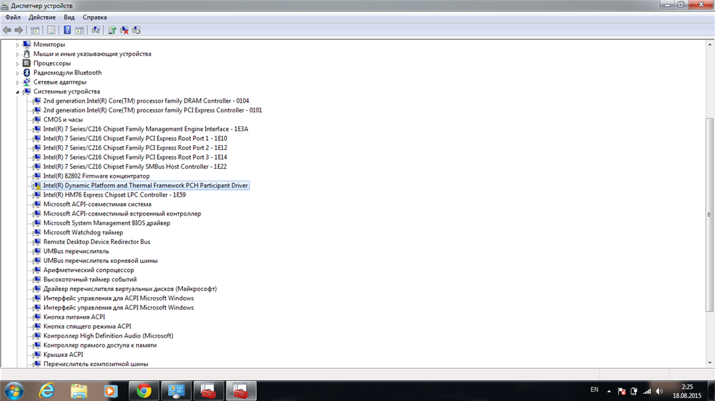
Task: Open Windows Explorer folder taskbar icon
Action: [79, 391]
